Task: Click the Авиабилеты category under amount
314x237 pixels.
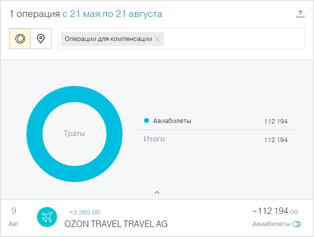Action: tap(271, 224)
